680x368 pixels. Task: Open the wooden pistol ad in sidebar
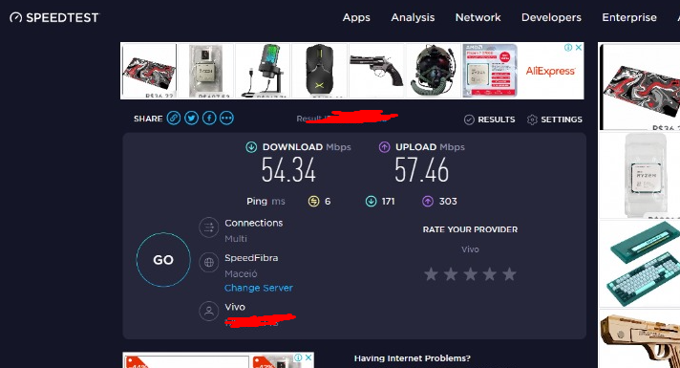(x=640, y=339)
